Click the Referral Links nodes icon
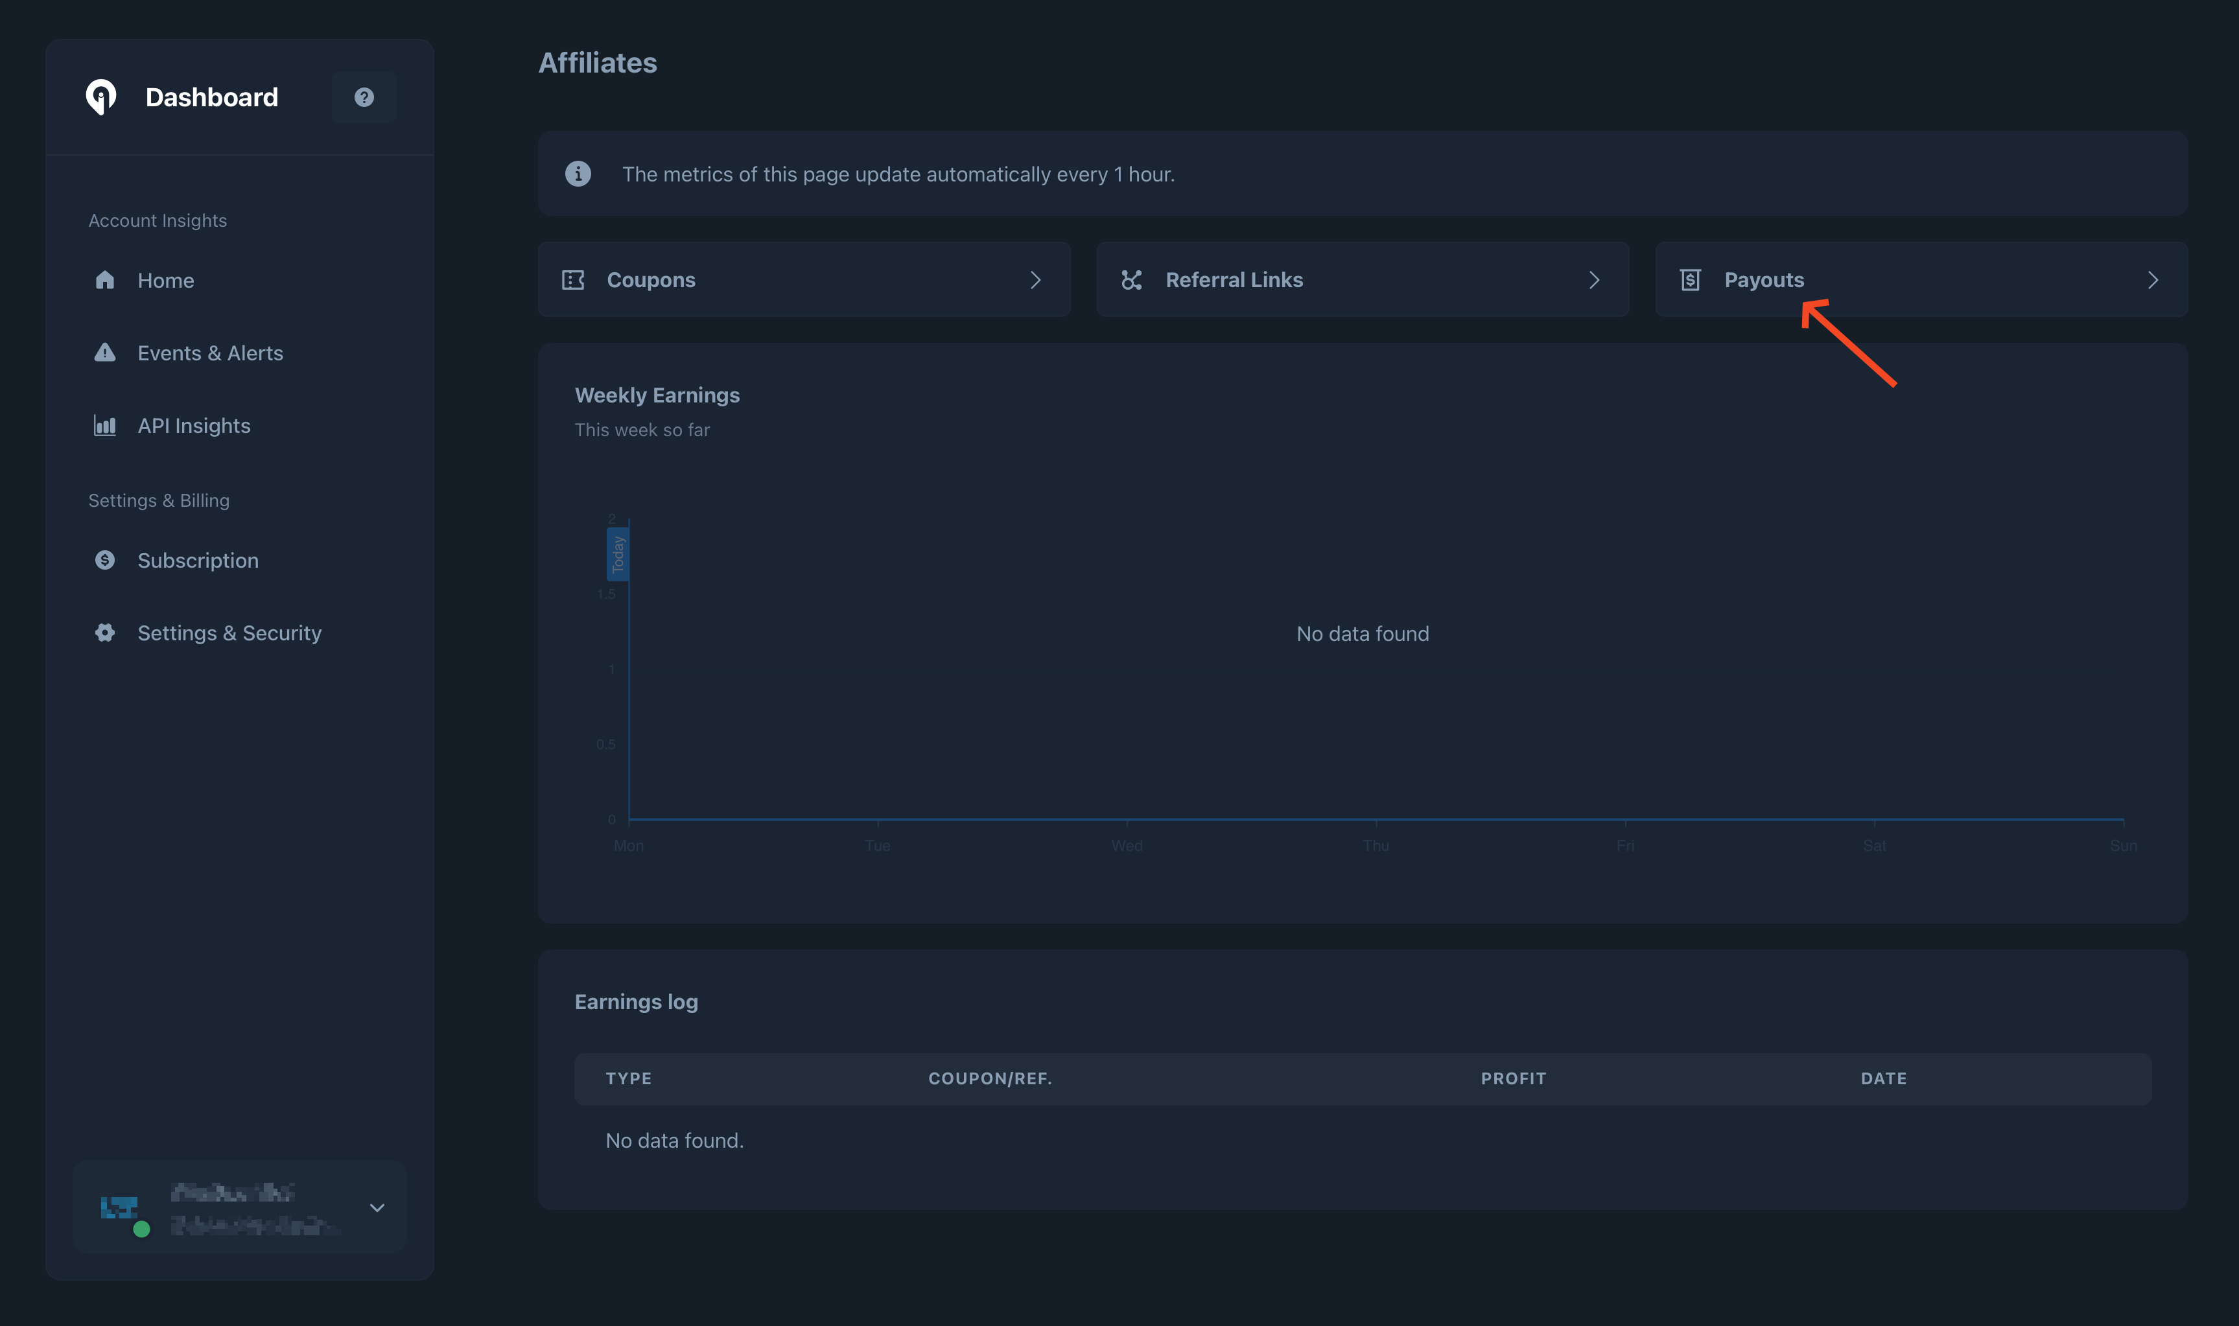The image size is (2239, 1326). pyautogui.click(x=1131, y=280)
